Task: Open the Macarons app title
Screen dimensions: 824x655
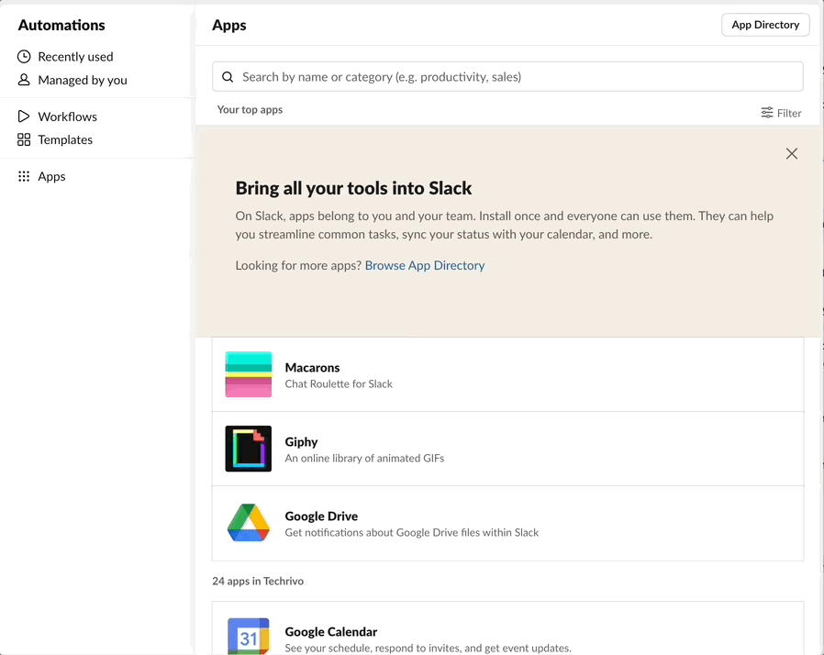Action: tap(312, 367)
